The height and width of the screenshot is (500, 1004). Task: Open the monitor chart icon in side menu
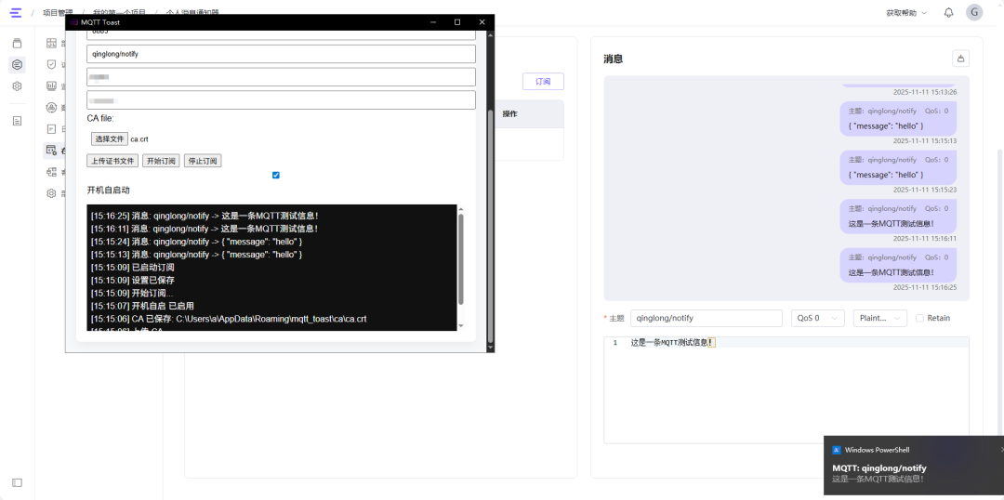(51, 86)
